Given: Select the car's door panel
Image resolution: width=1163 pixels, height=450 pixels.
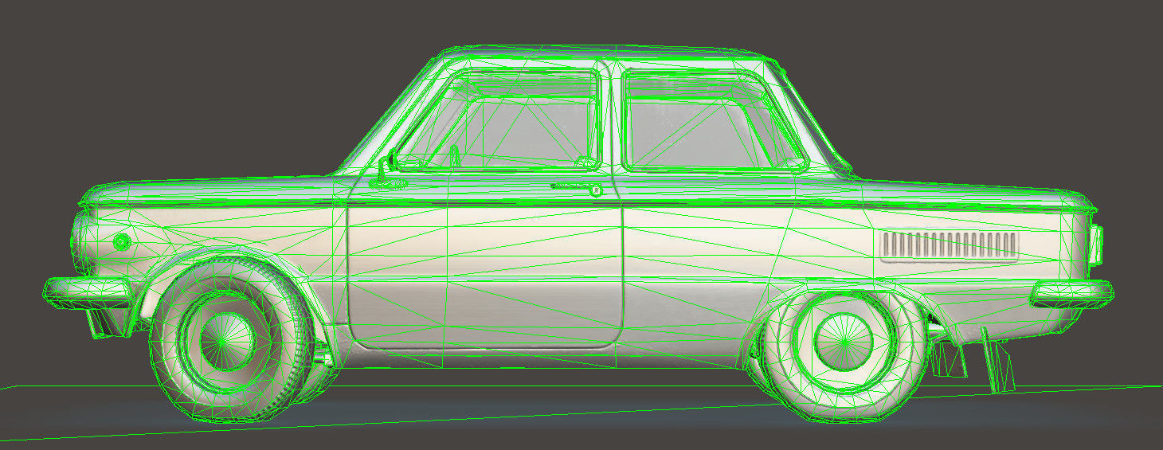Looking at the screenshot, I should (x=484, y=273).
